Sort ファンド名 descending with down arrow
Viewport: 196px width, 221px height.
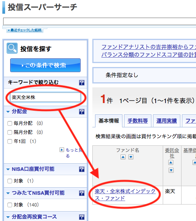(x=131, y=157)
